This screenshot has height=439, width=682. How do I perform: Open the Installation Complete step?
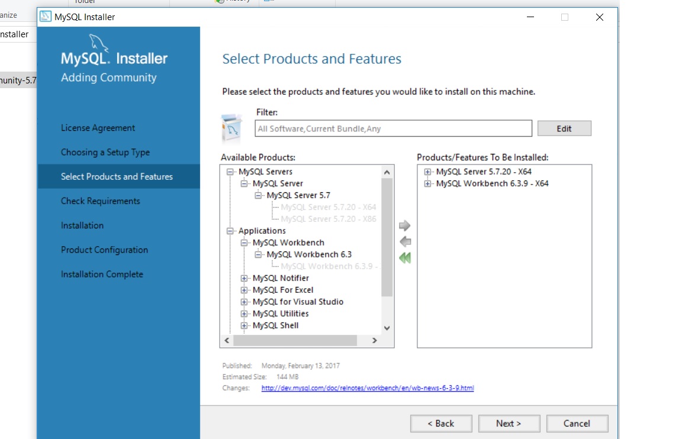point(102,275)
